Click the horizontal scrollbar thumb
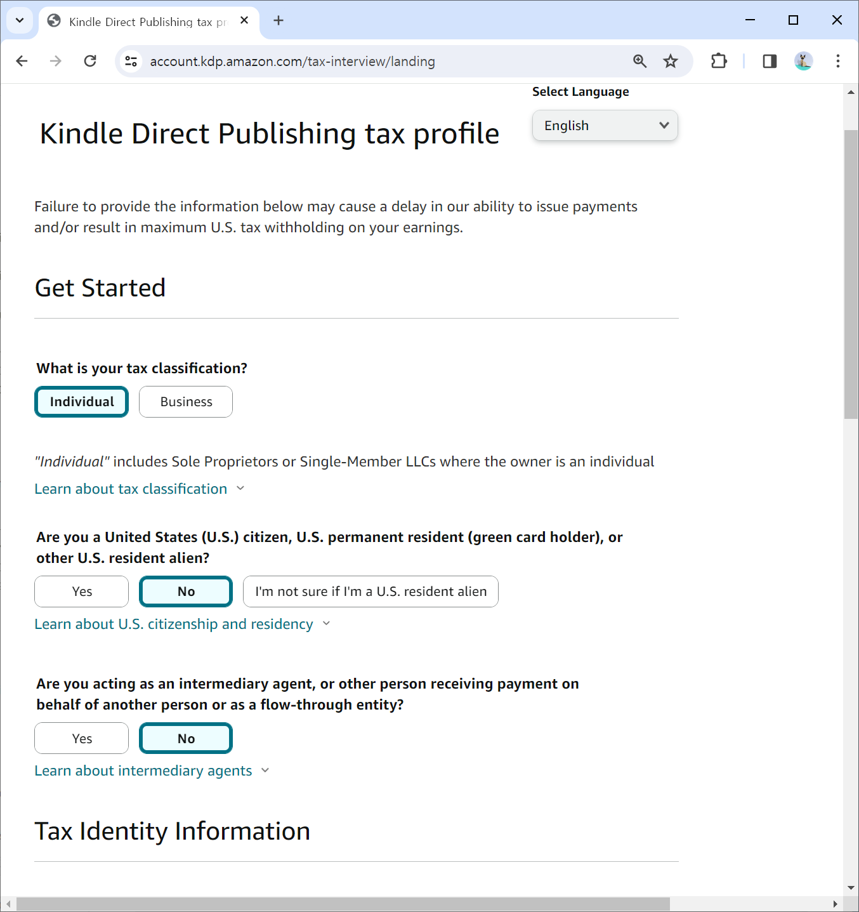This screenshot has height=912, width=859. [343, 904]
